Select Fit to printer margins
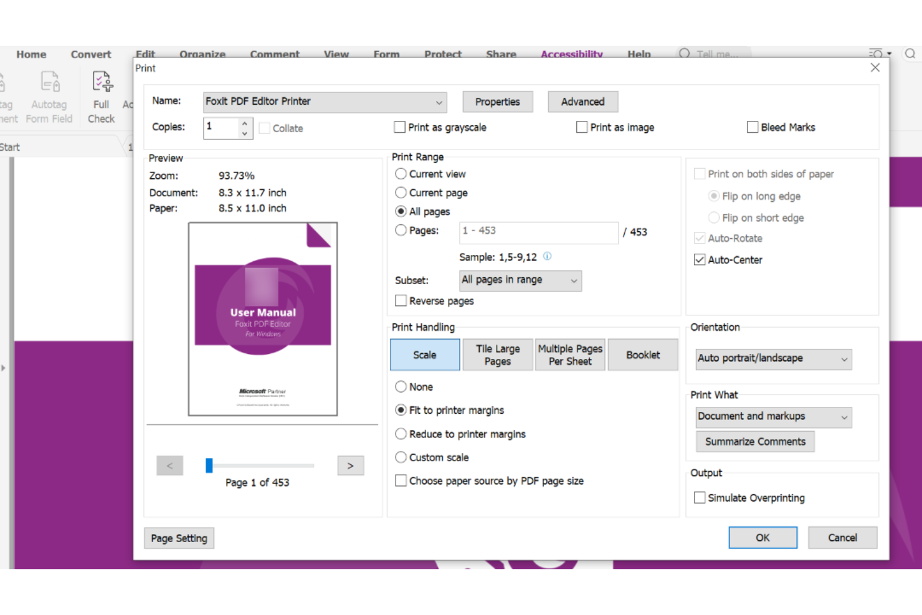922x615 pixels. click(401, 410)
